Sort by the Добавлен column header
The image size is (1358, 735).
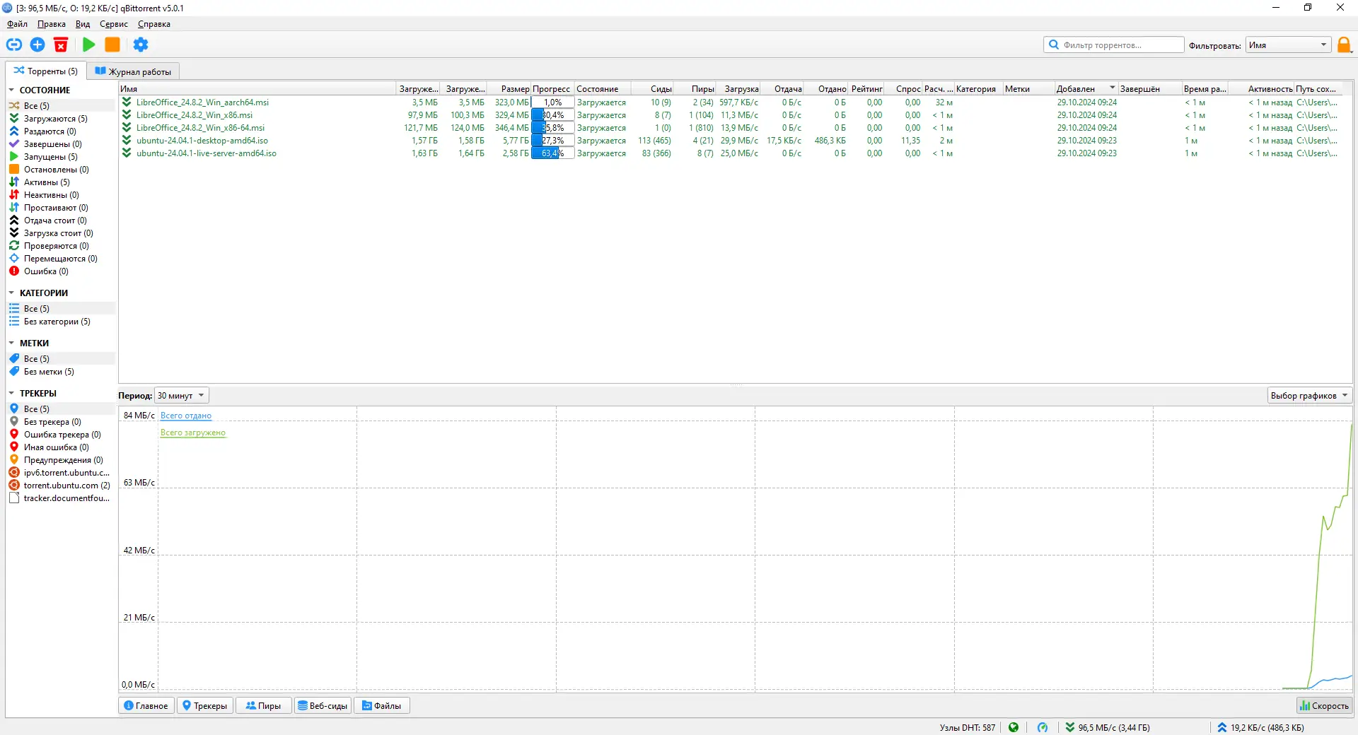(x=1085, y=89)
